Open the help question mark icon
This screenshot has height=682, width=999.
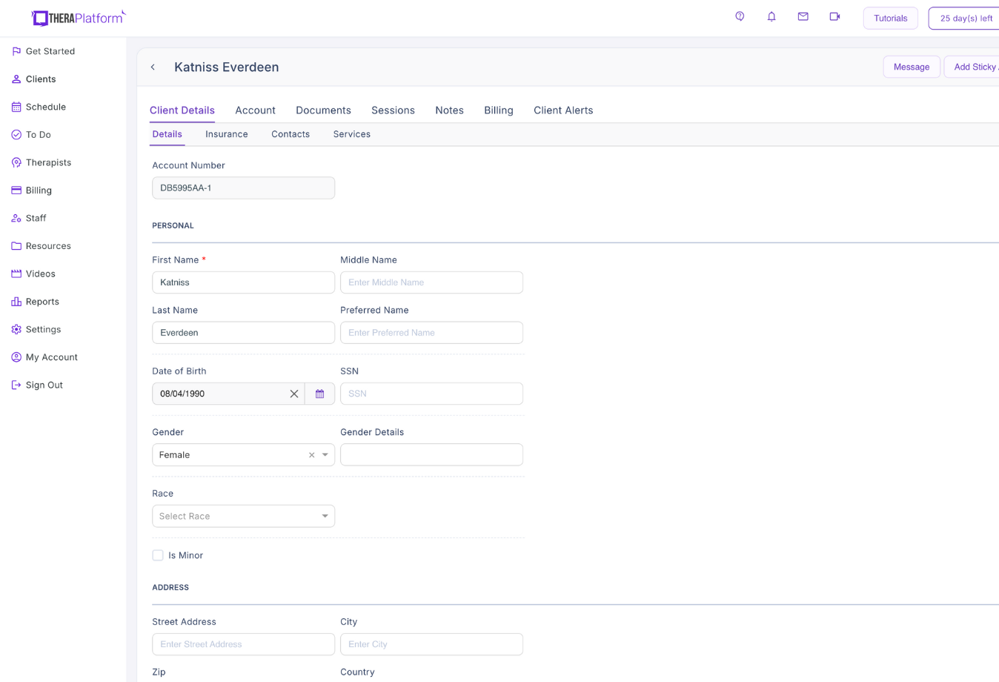click(740, 16)
